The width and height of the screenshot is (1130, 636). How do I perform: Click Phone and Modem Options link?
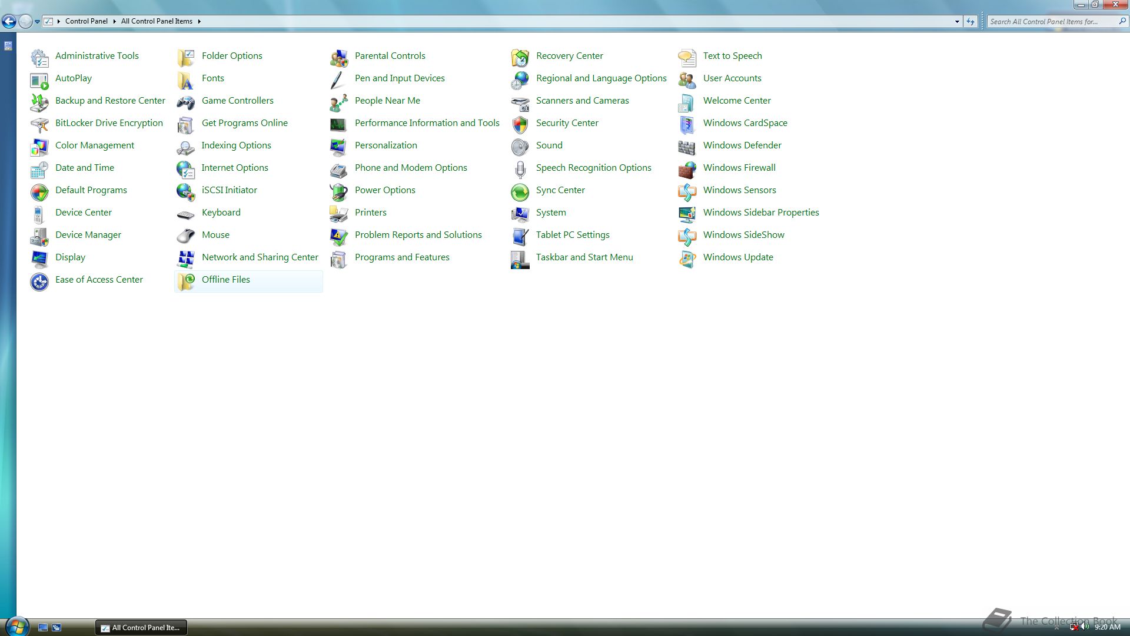(411, 167)
